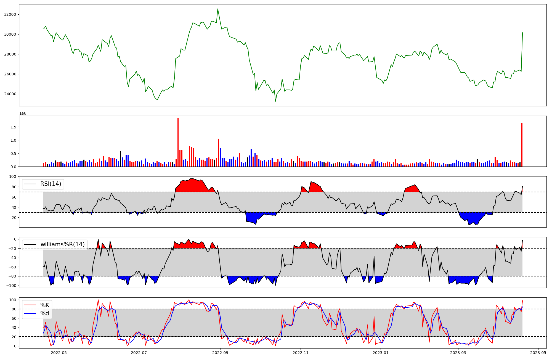The height and width of the screenshot is (359, 552).
Task: Click lowest trough of green price line
Action: click(x=275, y=101)
